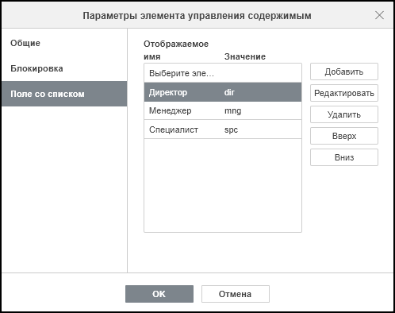The image size is (395, 313).
Task: Click the mng value cell
Action: pyautogui.click(x=232, y=110)
